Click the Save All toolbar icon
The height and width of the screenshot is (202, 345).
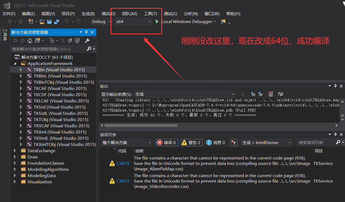(57, 22)
